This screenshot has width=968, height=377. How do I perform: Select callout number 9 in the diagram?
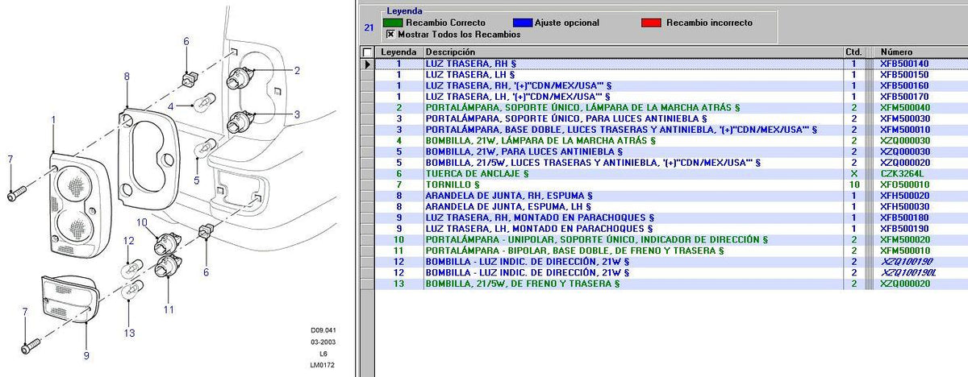(86, 354)
